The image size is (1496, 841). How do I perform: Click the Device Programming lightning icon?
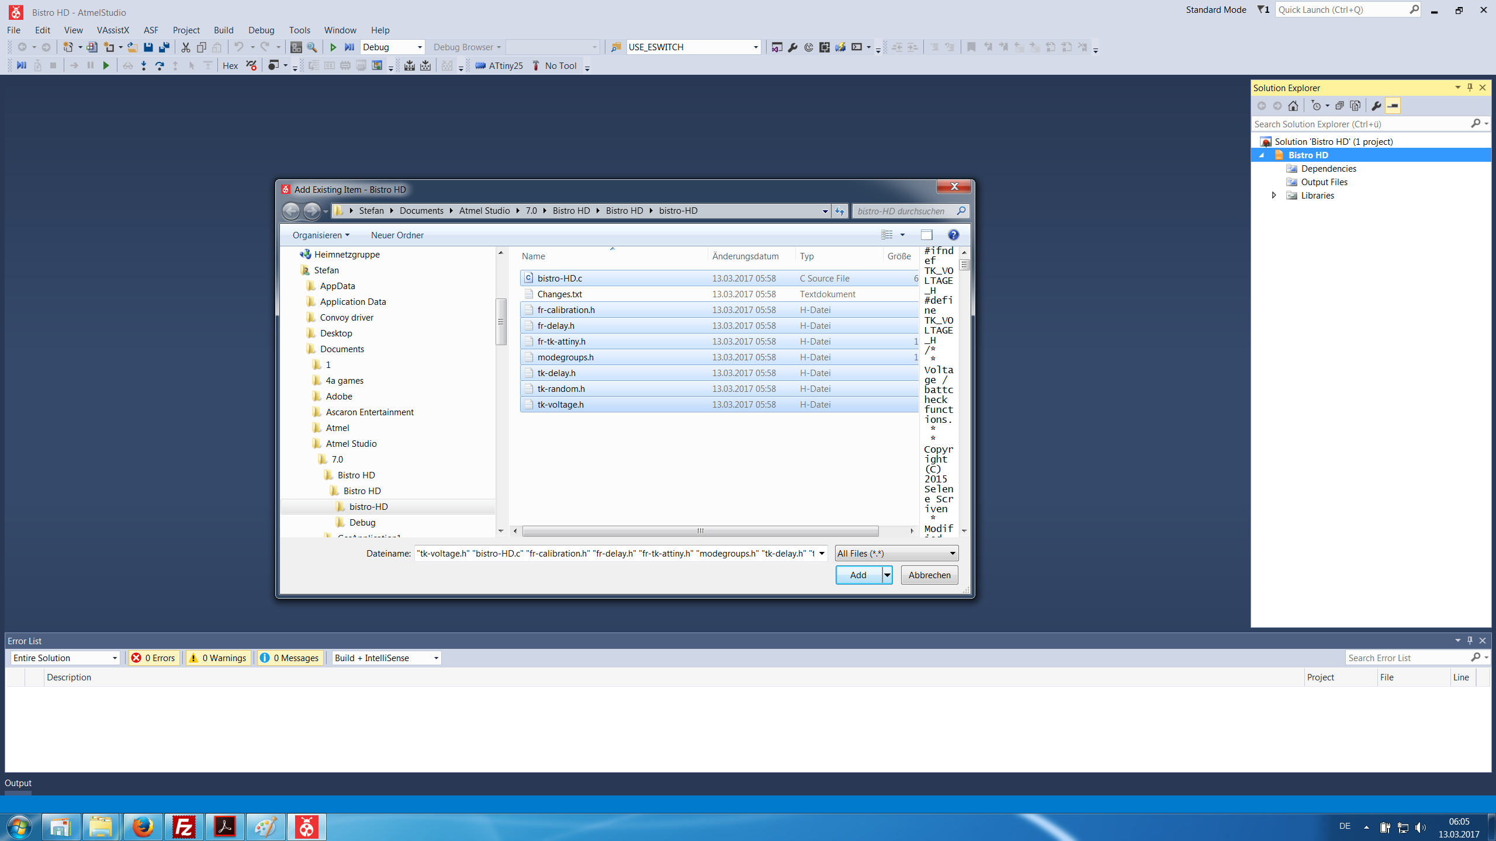[x=840, y=47]
